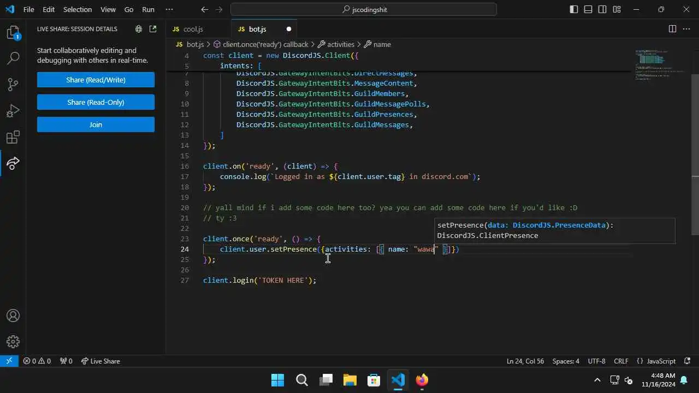Open the name breadcrumb
This screenshot has height=393, width=699.
377,44
